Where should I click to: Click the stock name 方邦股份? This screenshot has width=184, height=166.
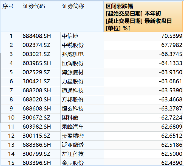73,99
